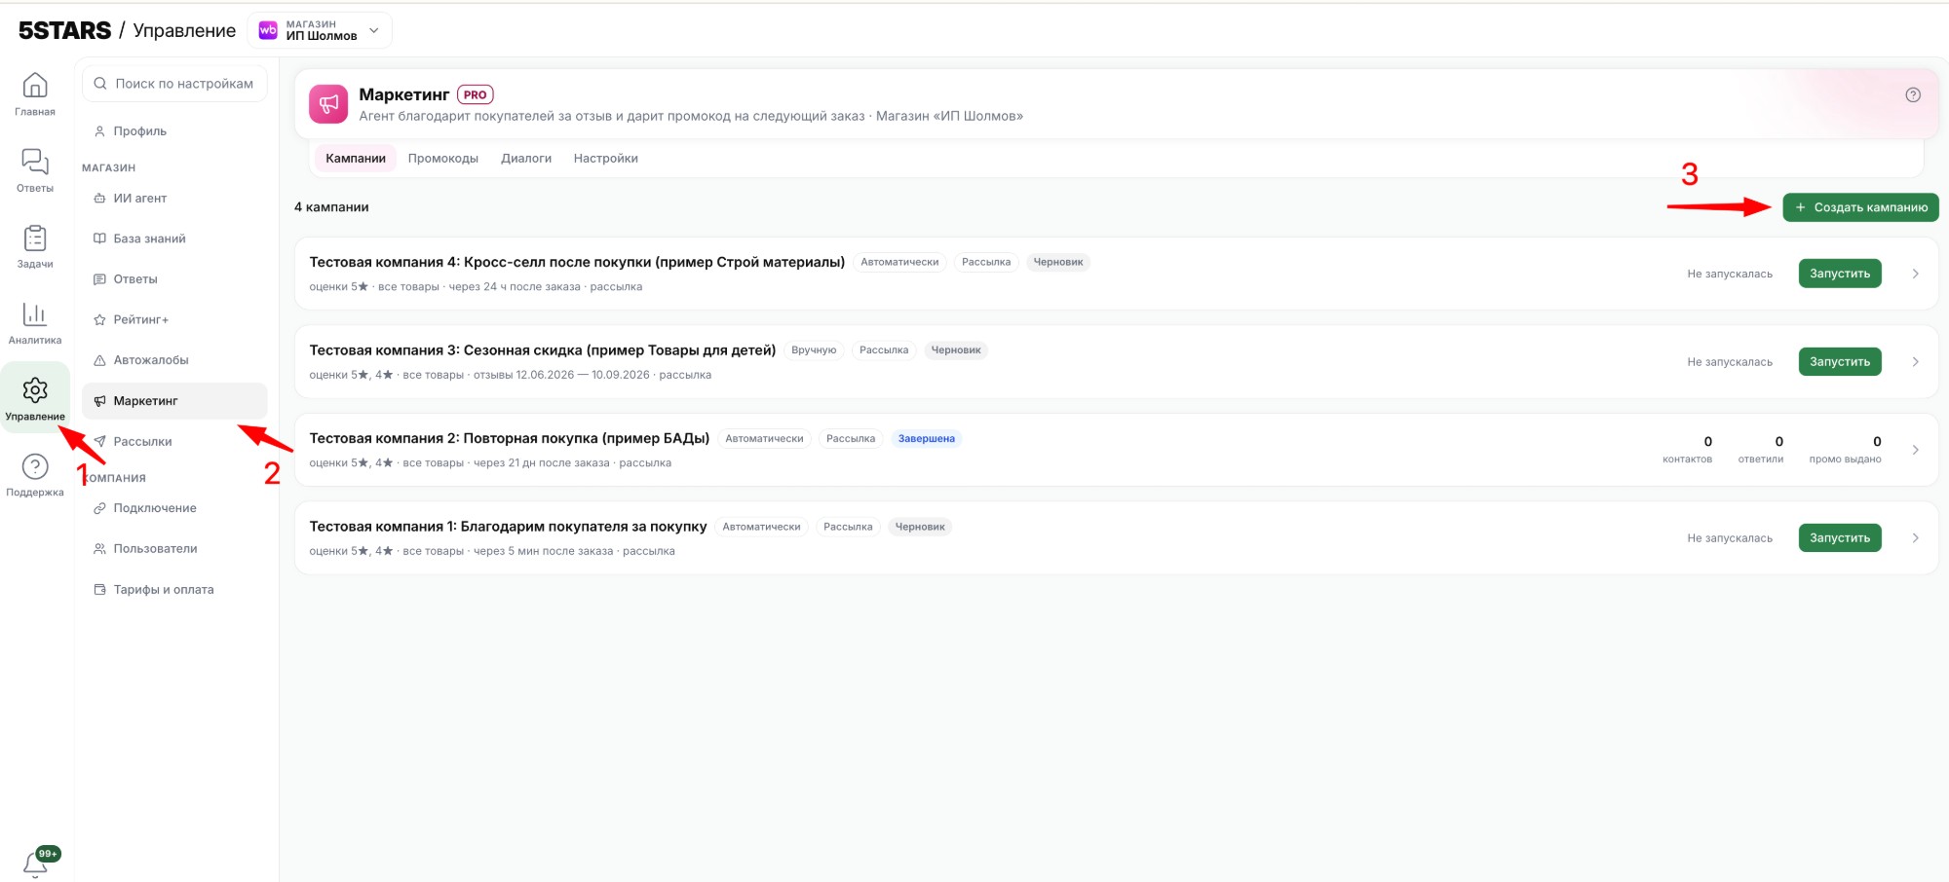This screenshot has height=882, width=1949.
Task: Open the Тарифы и оплата item
Action: coord(174,590)
